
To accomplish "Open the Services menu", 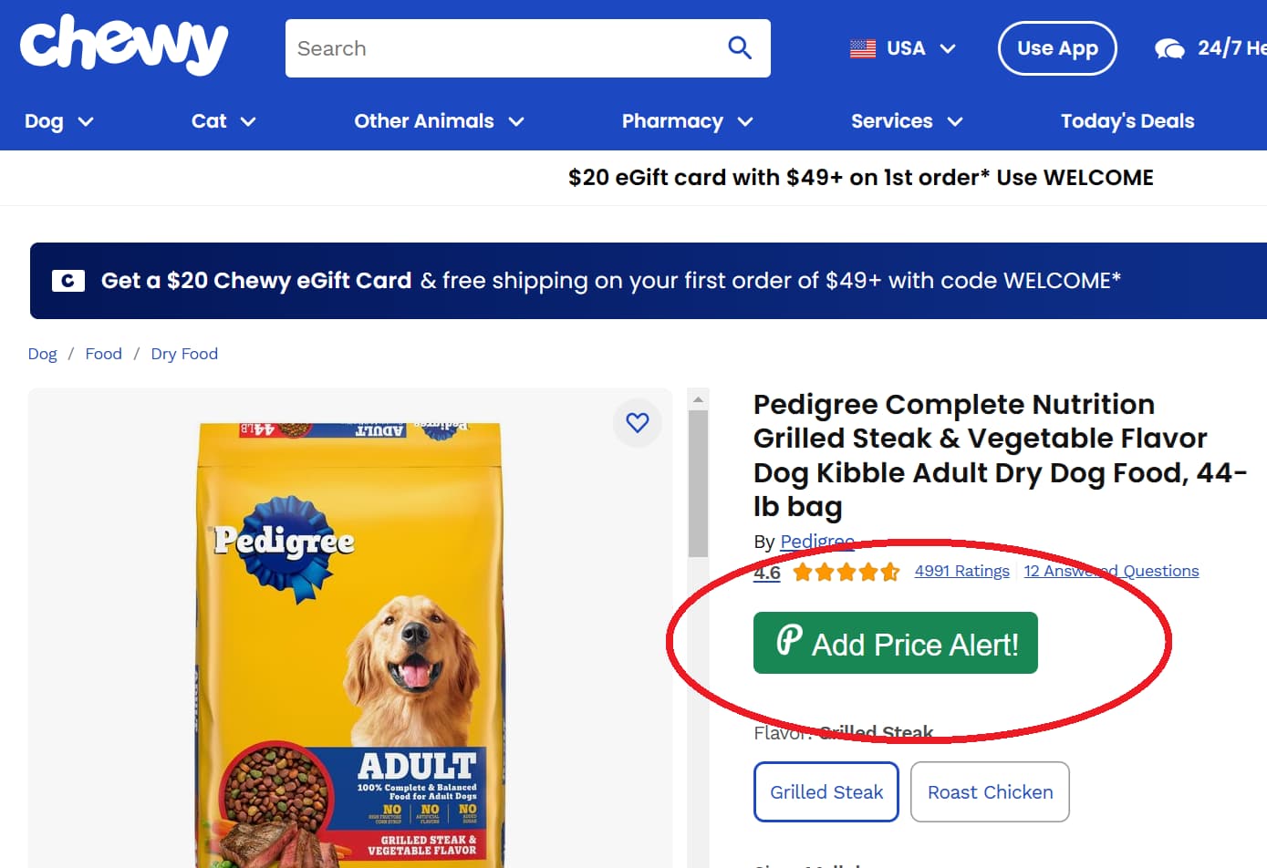I will (x=905, y=120).
